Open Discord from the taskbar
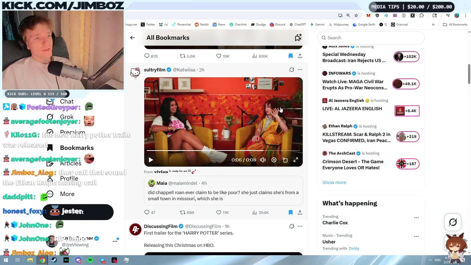The height and width of the screenshot is (265, 471). pos(78,260)
